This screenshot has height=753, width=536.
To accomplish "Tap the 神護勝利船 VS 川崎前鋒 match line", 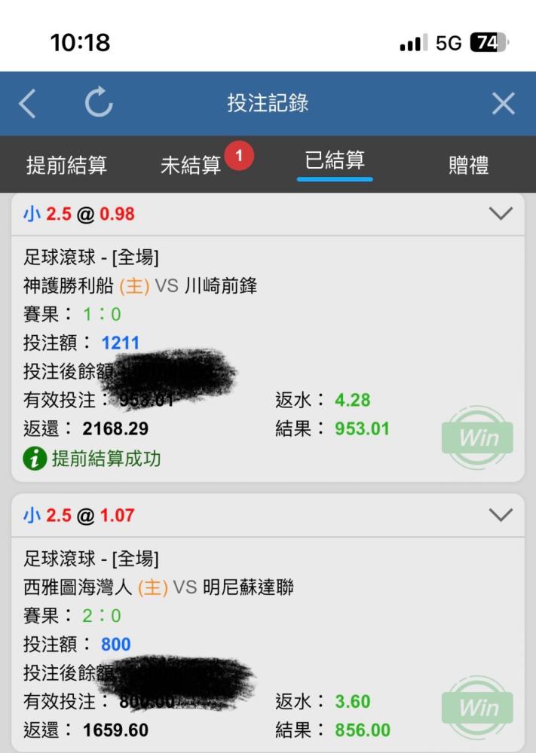I will pos(140,285).
